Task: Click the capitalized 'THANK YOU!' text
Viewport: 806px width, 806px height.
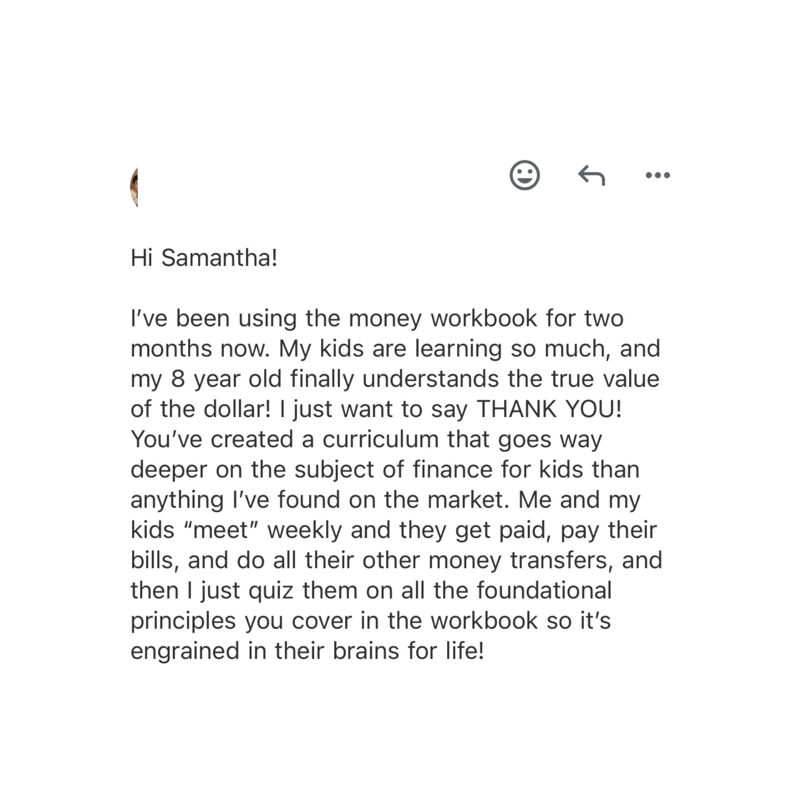Action: [549, 409]
